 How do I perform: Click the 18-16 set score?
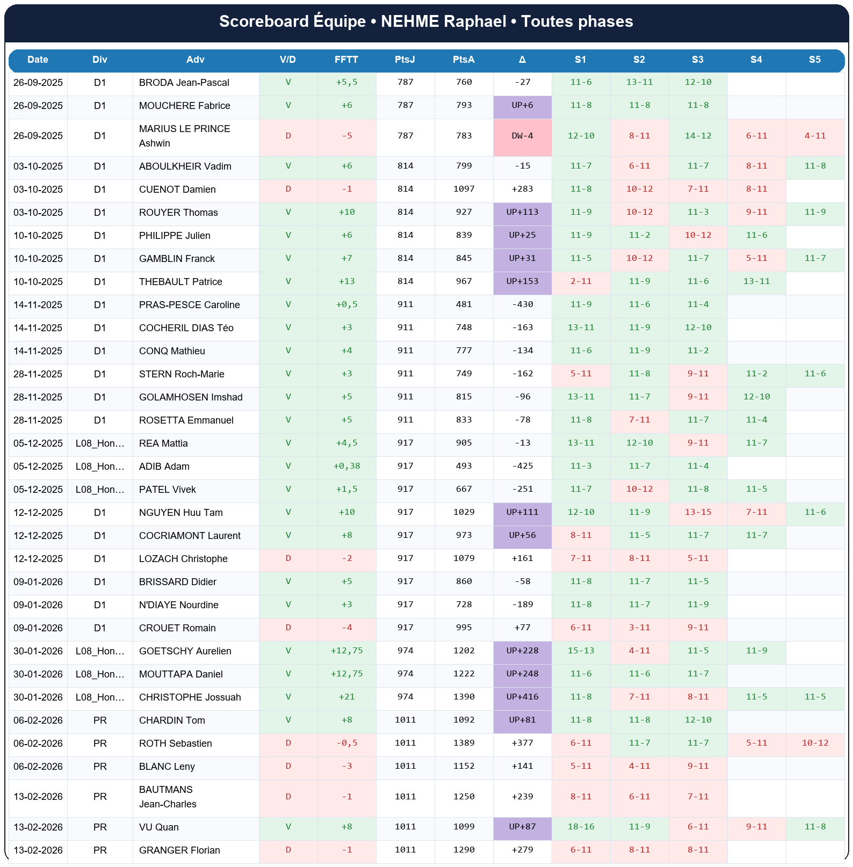click(581, 827)
